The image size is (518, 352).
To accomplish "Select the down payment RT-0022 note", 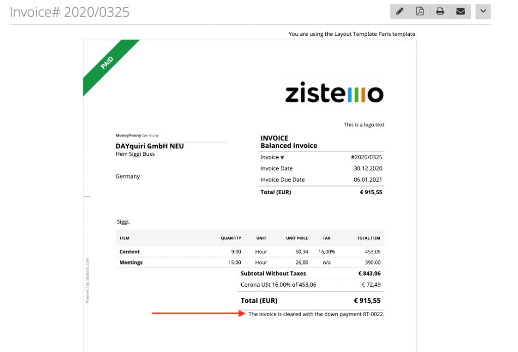I will 315,314.
